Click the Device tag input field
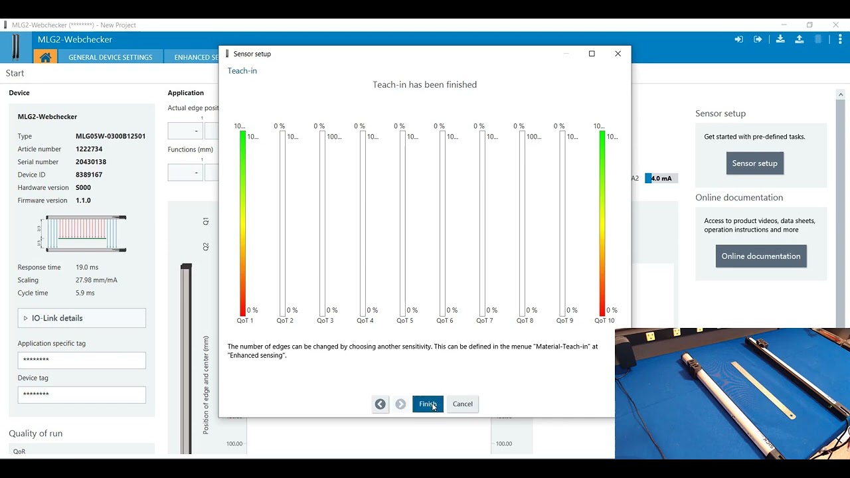Viewport: 850px width, 478px height. pos(82,394)
